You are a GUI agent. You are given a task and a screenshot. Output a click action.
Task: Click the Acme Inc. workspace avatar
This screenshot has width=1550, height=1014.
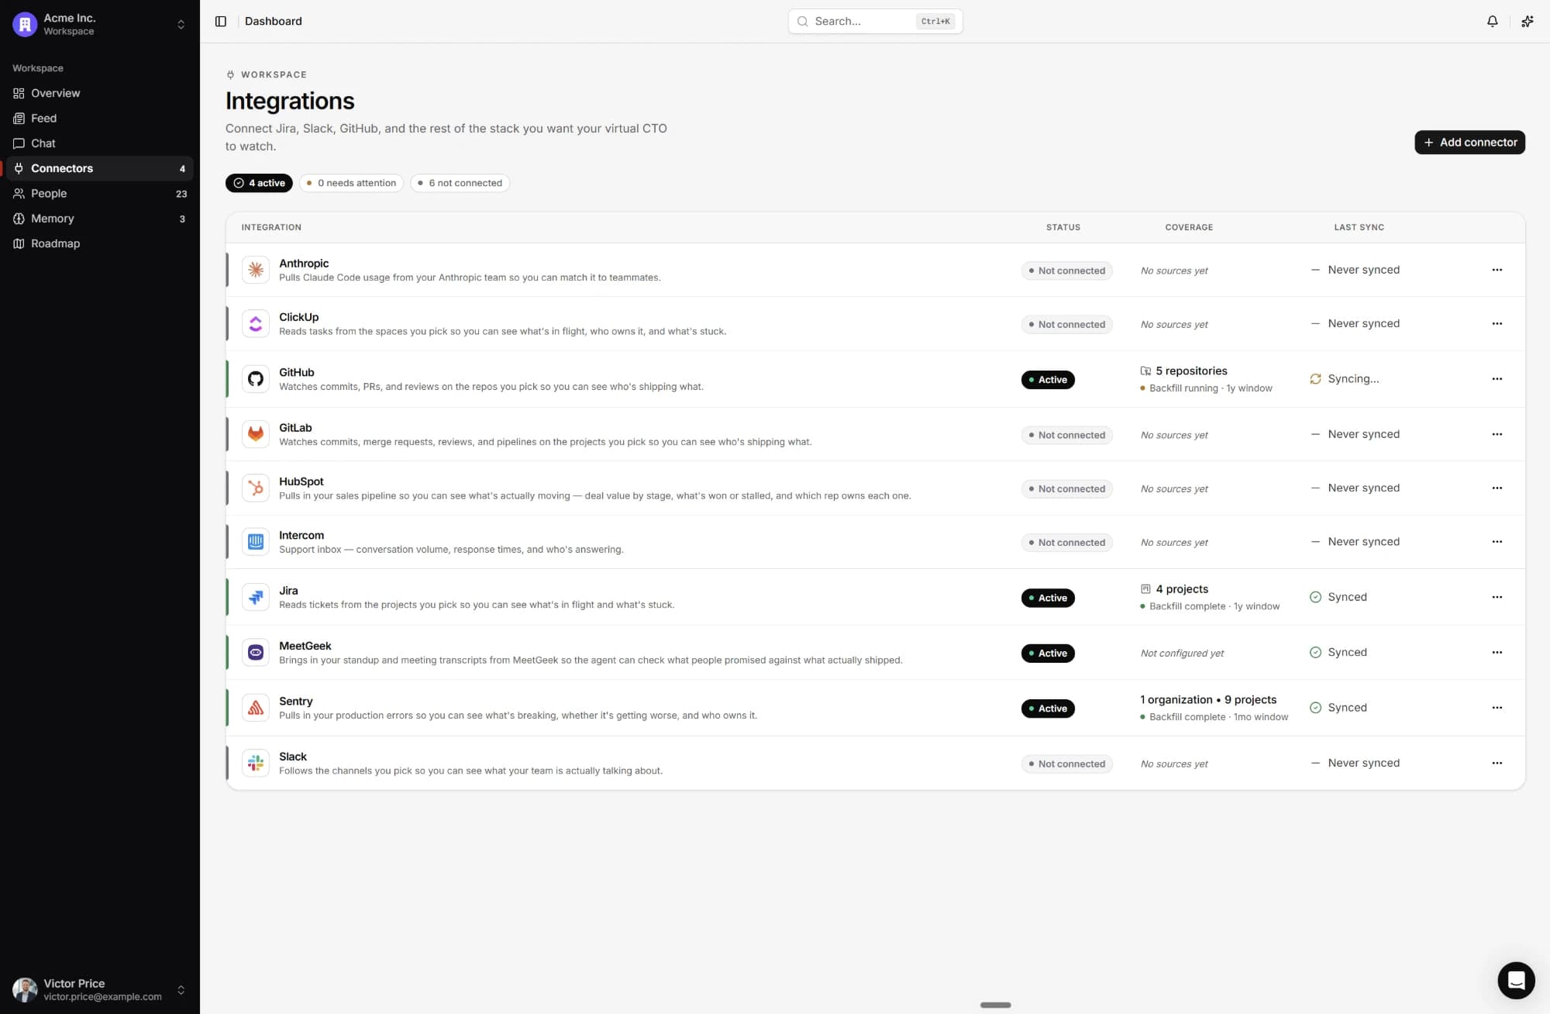25,24
